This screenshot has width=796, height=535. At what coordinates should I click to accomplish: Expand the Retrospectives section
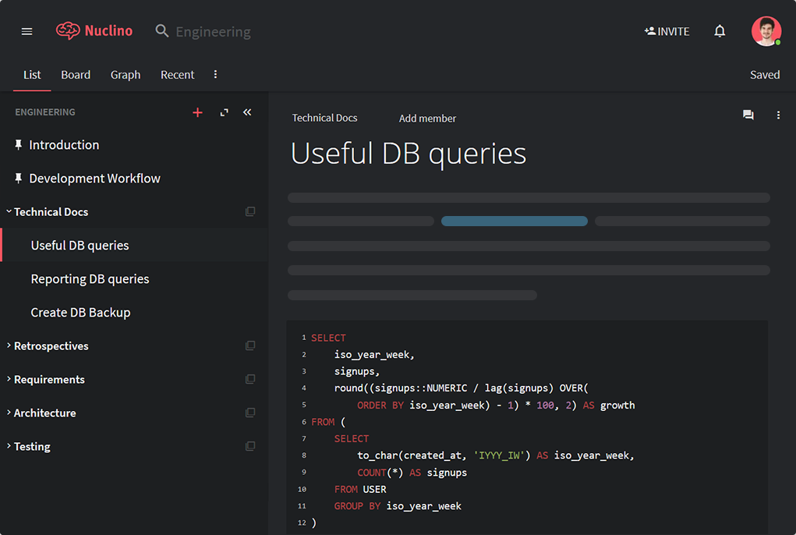point(9,345)
